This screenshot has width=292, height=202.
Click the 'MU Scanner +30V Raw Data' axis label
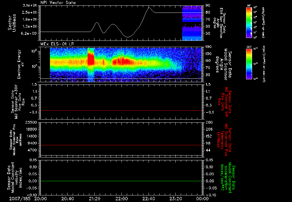click(18, 102)
